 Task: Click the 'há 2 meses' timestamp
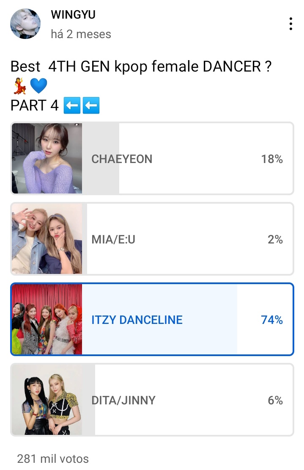click(x=81, y=34)
